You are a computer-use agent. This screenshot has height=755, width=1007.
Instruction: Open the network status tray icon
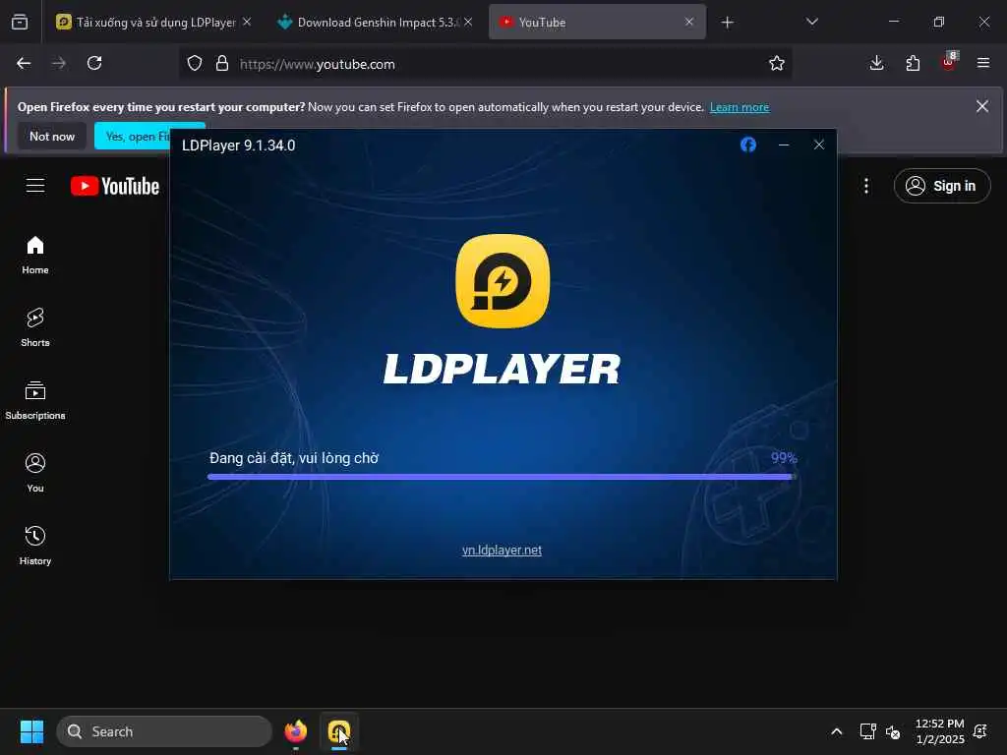(x=867, y=731)
